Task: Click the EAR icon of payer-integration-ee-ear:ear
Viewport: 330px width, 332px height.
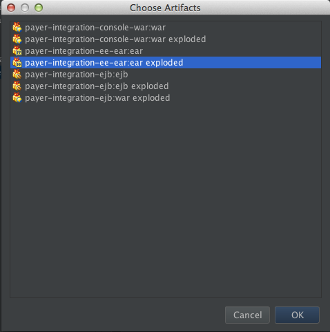Action: tap(17, 51)
